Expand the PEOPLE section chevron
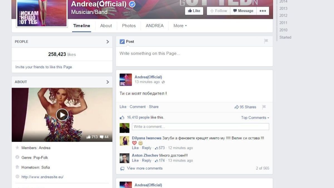334x188 pixels. coord(108,41)
